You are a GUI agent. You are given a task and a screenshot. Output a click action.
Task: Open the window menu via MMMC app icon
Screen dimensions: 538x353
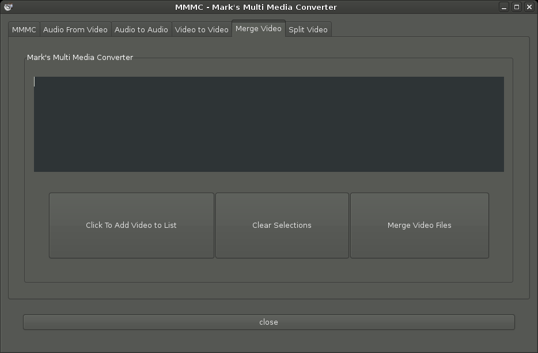(8, 7)
